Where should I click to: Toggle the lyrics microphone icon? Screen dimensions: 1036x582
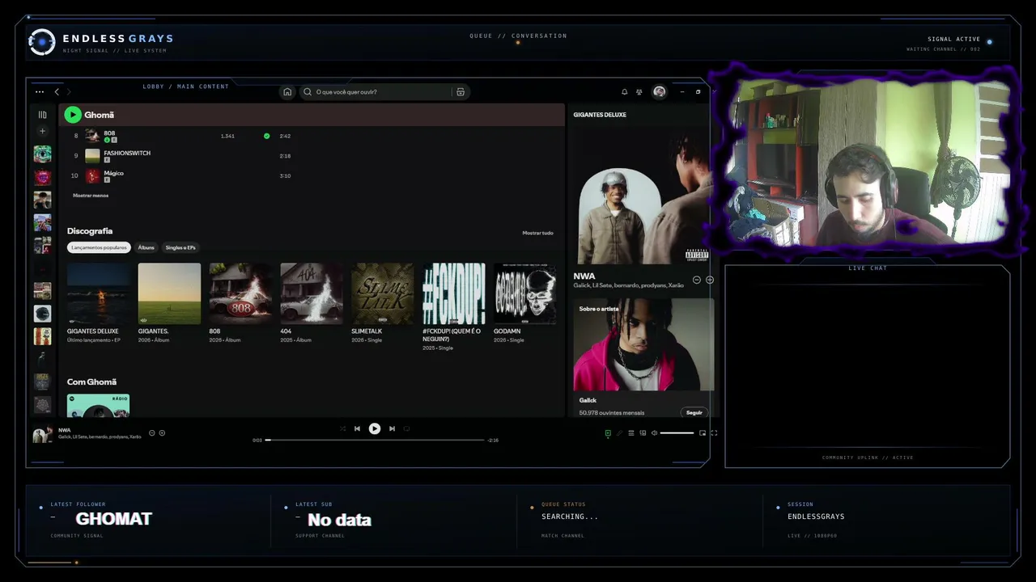pos(620,433)
